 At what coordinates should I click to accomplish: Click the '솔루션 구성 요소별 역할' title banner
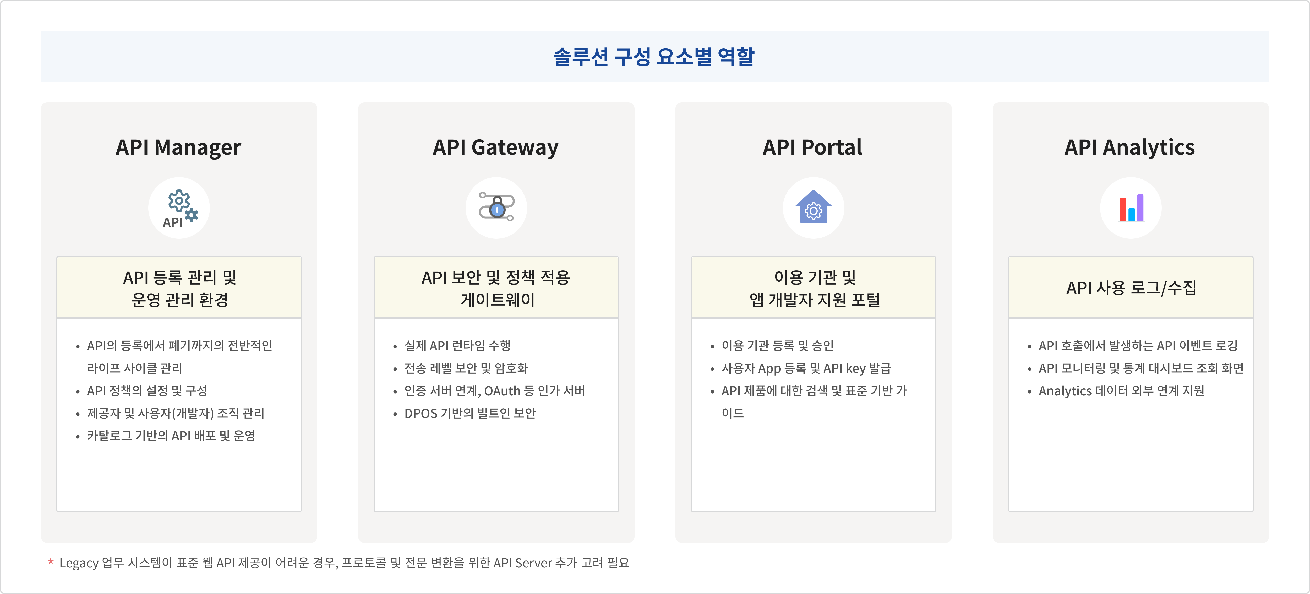point(654,57)
